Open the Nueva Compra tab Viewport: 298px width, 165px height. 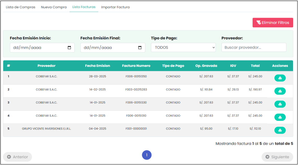pos(54,7)
